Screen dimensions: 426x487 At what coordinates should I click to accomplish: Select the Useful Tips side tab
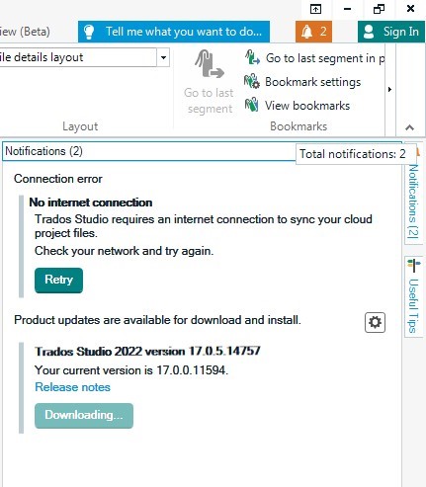tap(413, 296)
